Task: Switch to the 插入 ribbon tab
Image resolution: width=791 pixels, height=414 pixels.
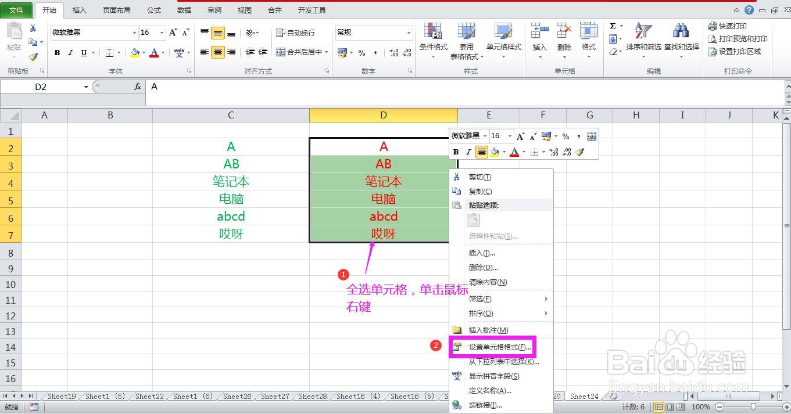Action: pyautogui.click(x=79, y=10)
